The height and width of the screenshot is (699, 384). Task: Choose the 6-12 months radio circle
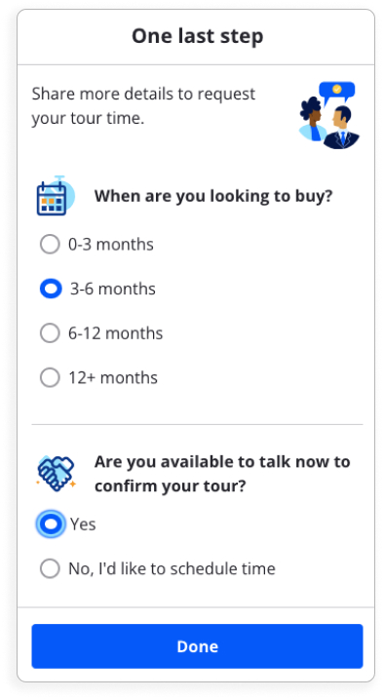[x=50, y=333]
